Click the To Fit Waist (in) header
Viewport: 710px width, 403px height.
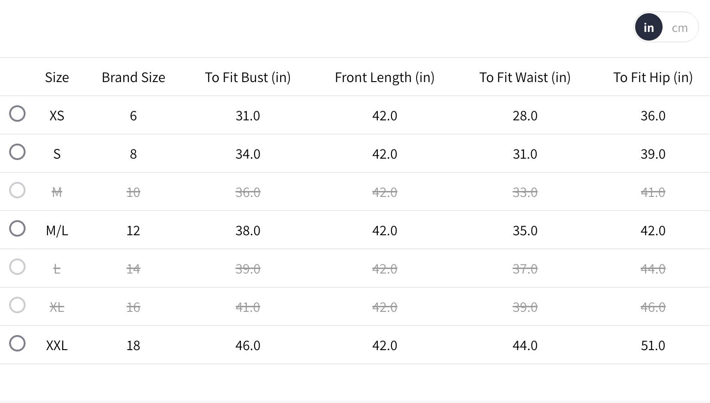525,77
